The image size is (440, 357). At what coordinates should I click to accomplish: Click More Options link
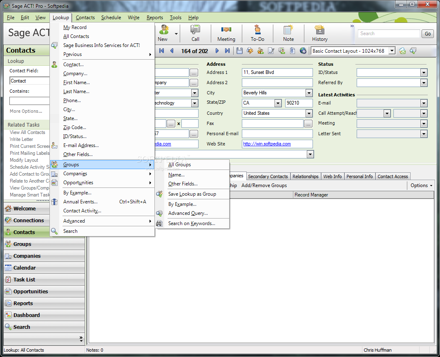pyautogui.click(x=26, y=111)
